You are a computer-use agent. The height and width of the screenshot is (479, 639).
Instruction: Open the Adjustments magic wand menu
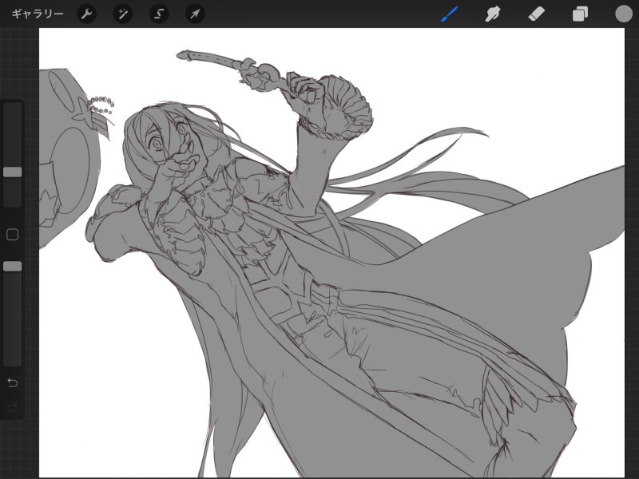point(123,14)
